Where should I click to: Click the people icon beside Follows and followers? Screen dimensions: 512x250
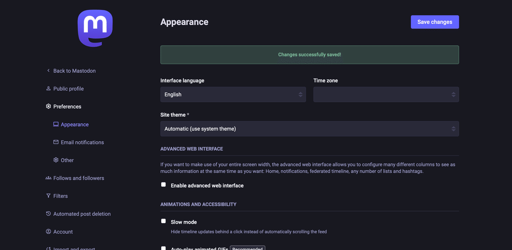point(48,178)
